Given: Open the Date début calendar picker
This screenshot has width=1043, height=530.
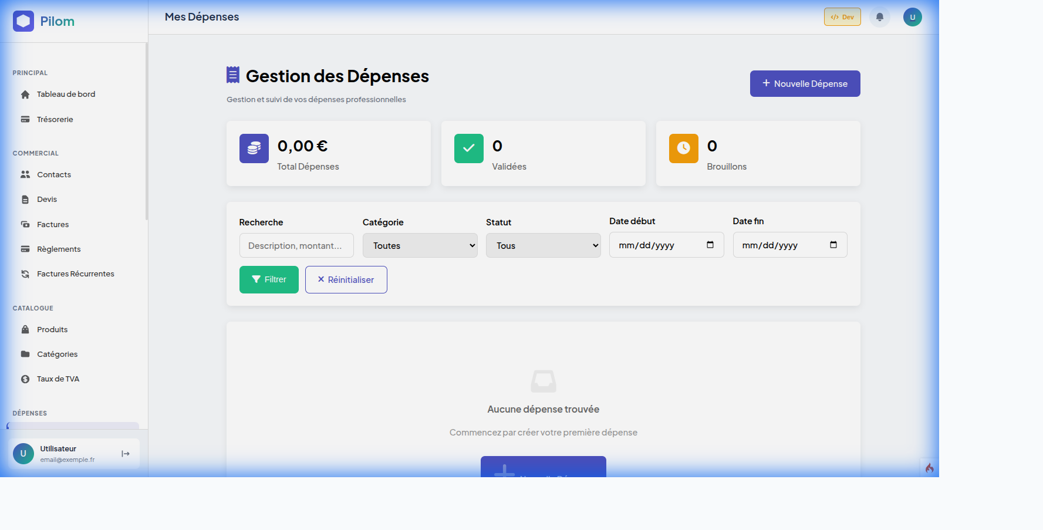Looking at the screenshot, I should 710,245.
